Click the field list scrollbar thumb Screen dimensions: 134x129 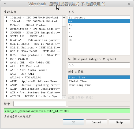pos(64,23)
